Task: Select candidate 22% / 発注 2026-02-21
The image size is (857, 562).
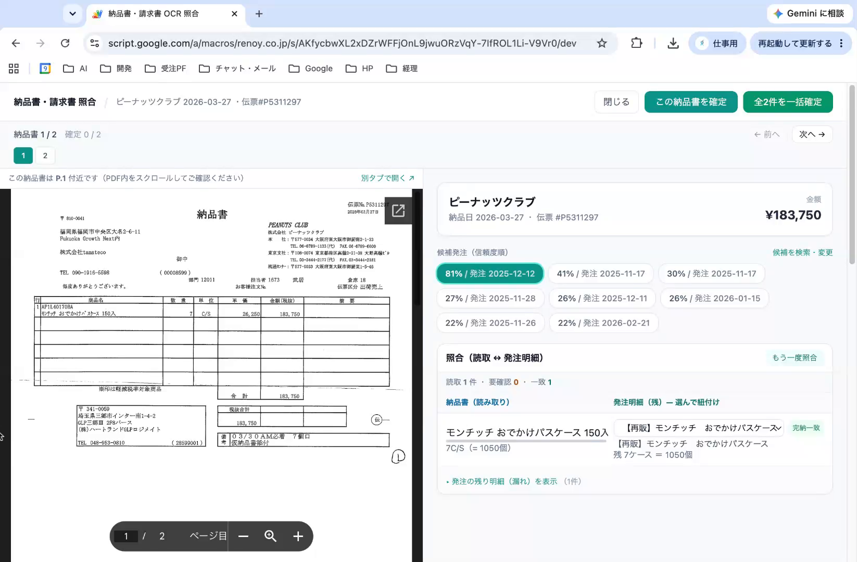Action: coord(604,323)
